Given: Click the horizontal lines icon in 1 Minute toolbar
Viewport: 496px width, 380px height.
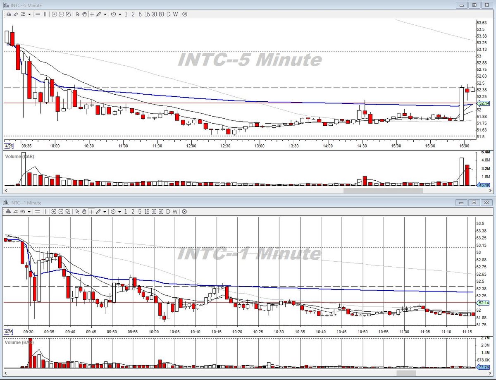Looking at the screenshot, I should pyautogui.click(x=38, y=211).
